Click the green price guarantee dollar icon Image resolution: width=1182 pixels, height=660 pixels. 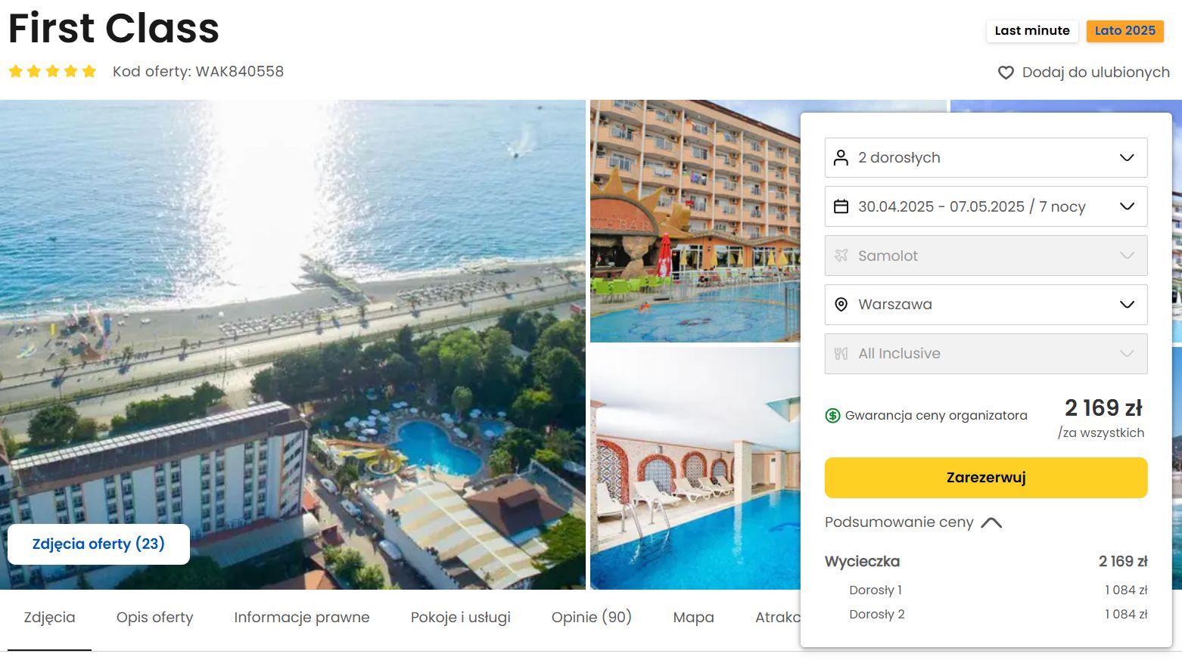pos(832,415)
